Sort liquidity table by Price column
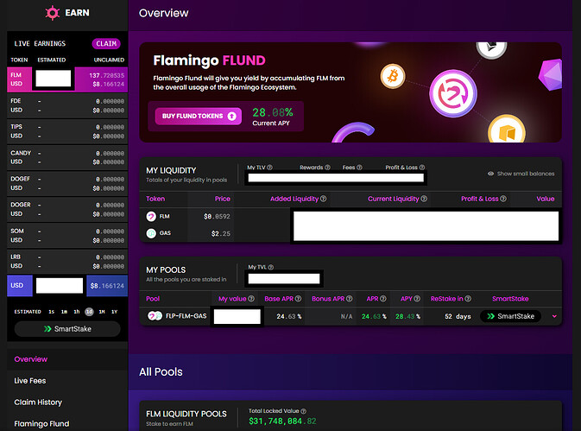The width and height of the screenshot is (581, 431). click(223, 199)
